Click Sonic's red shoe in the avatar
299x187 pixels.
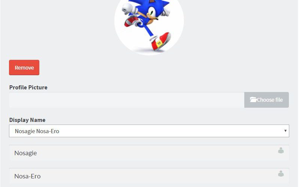point(161,42)
